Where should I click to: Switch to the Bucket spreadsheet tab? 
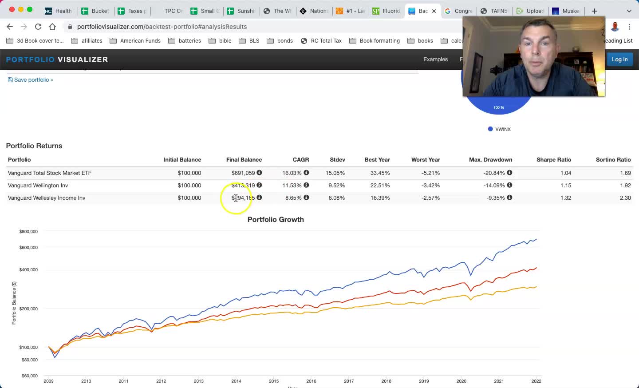(95, 11)
